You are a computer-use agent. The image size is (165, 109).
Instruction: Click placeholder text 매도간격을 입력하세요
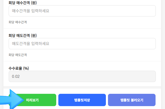coord(30,44)
